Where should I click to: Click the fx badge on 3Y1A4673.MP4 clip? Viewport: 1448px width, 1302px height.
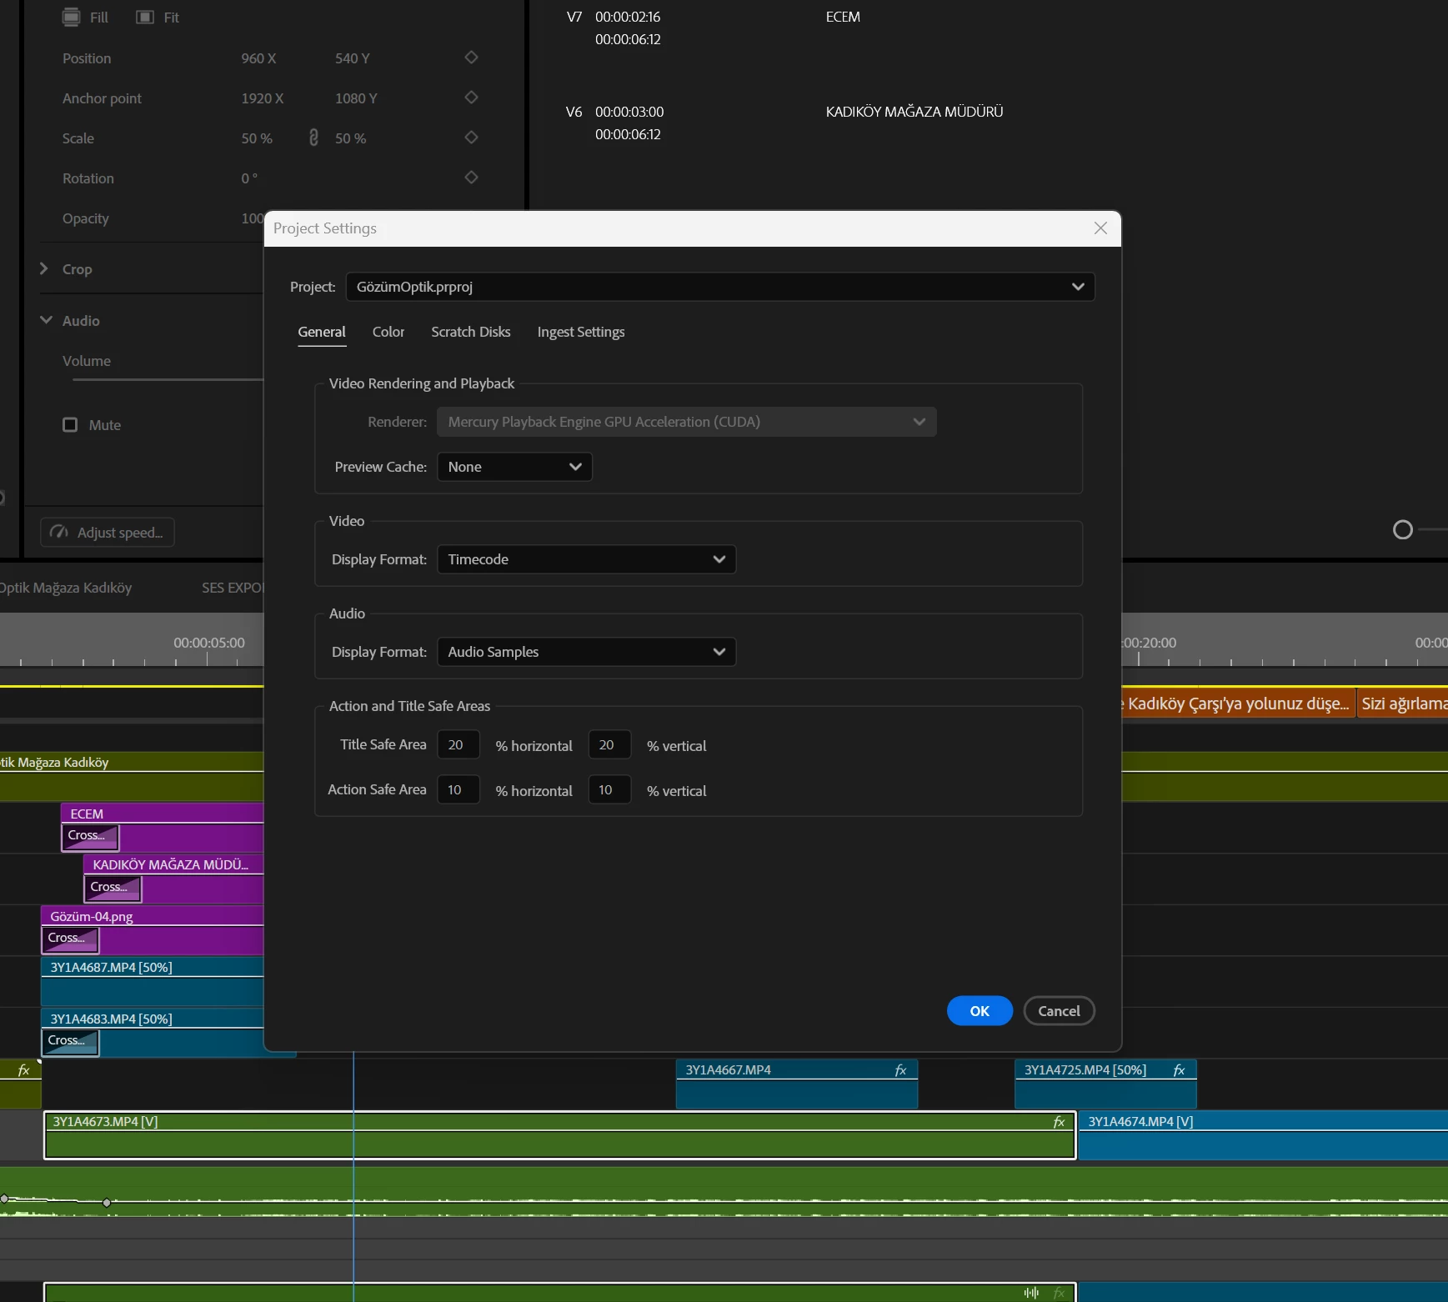(1060, 1122)
